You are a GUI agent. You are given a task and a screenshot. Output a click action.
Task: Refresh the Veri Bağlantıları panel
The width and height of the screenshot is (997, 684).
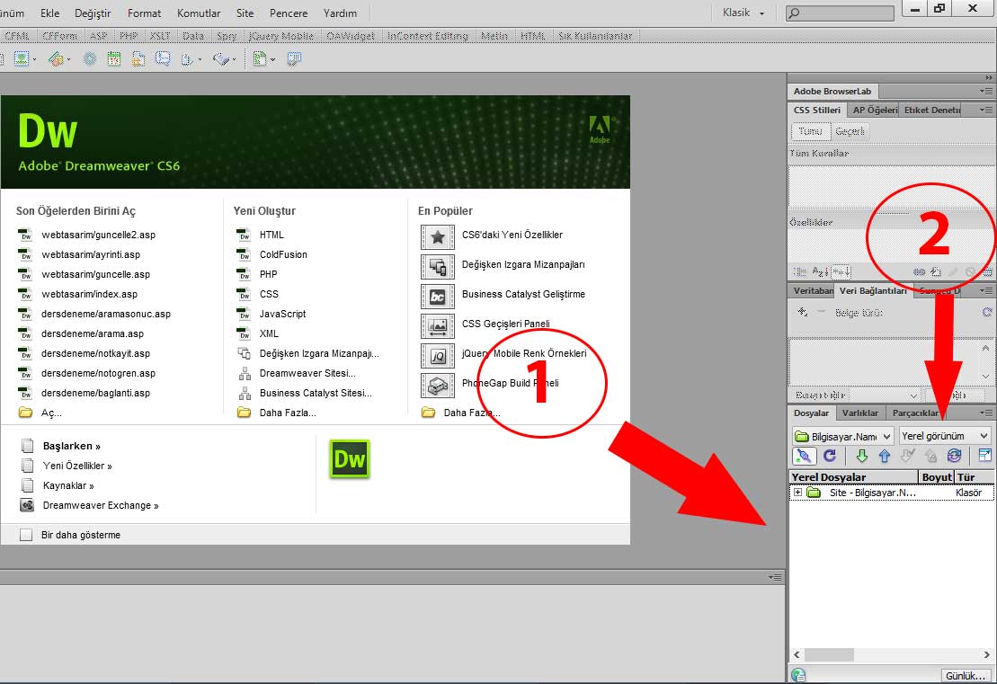tap(987, 312)
